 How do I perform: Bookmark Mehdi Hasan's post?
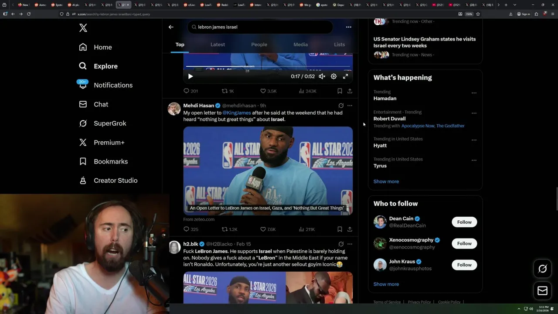pyautogui.click(x=340, y=229)
